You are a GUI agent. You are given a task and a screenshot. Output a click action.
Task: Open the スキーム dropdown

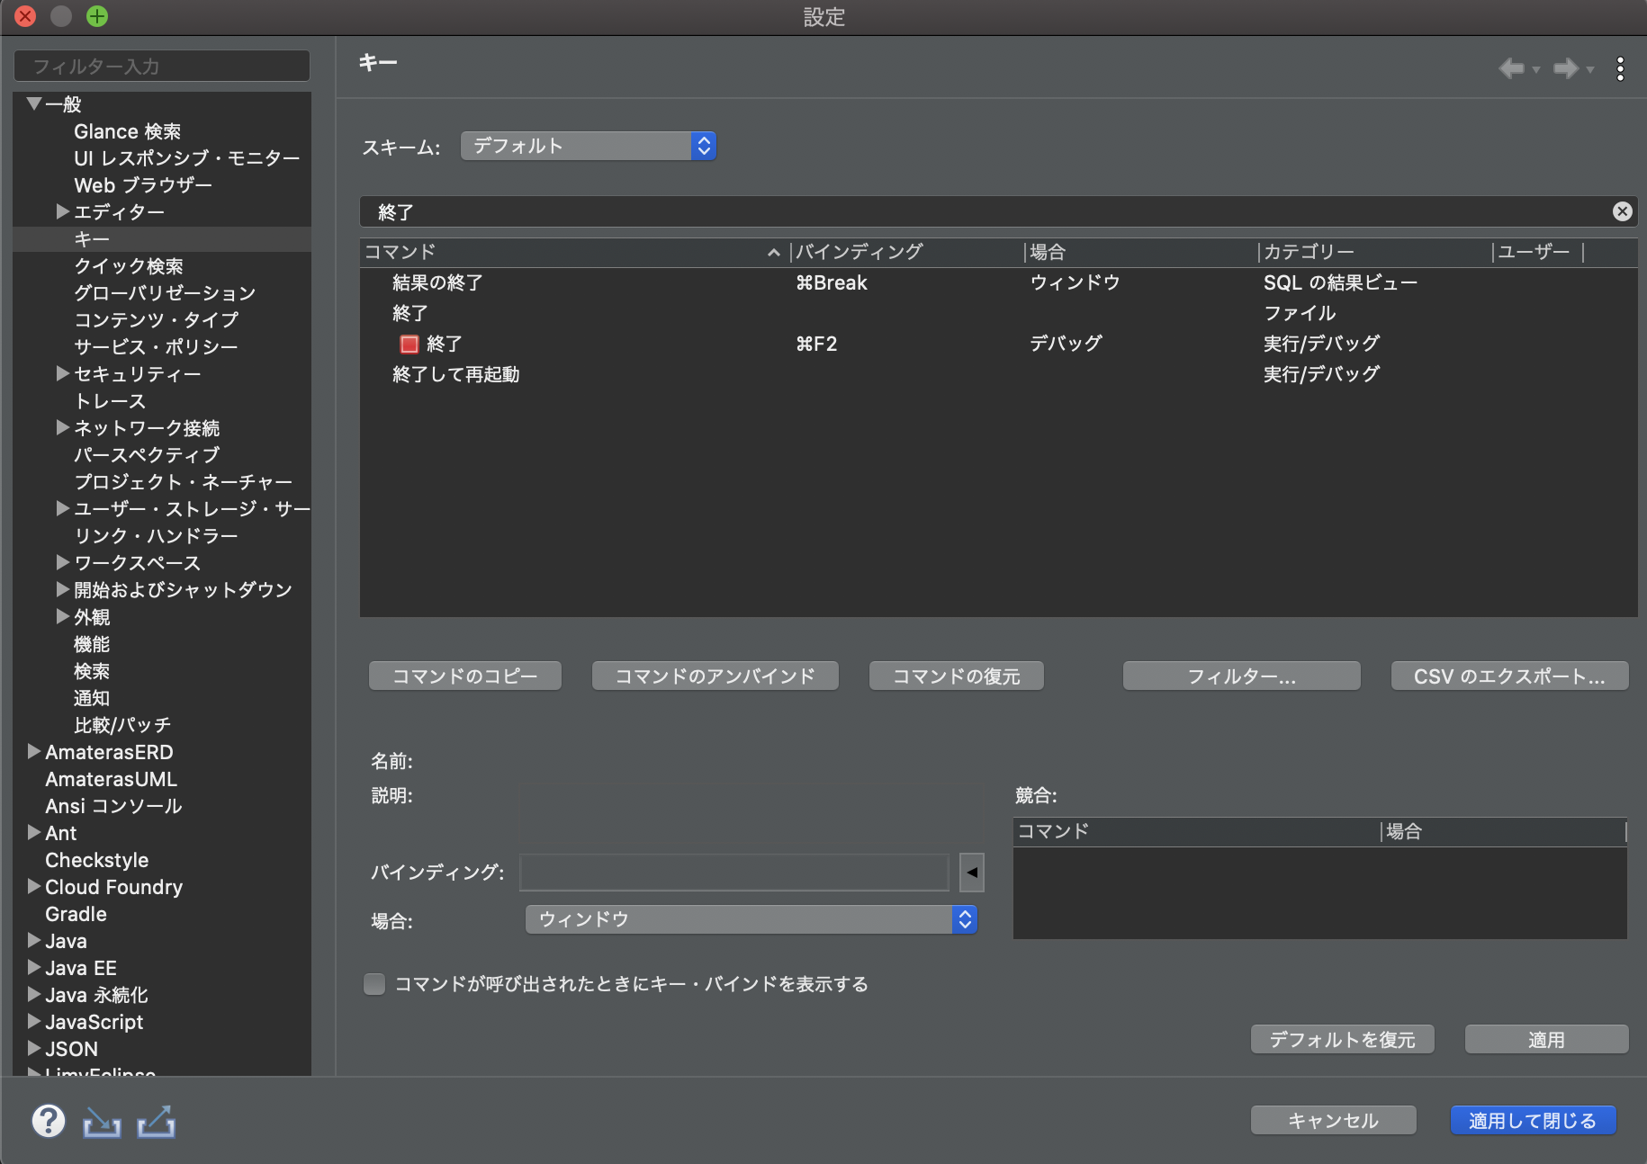click(589, 146)
